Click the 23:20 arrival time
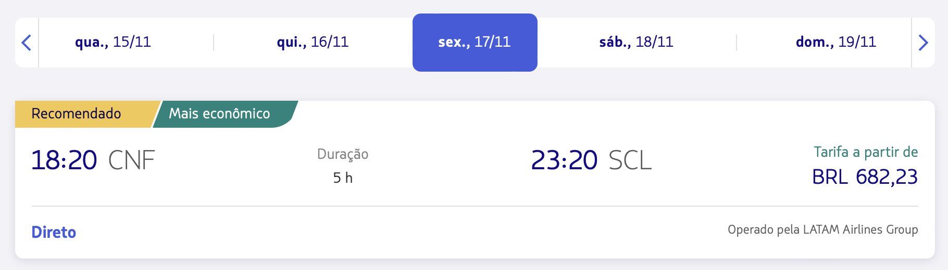This screenshot has width=948, height=270. 564,160
